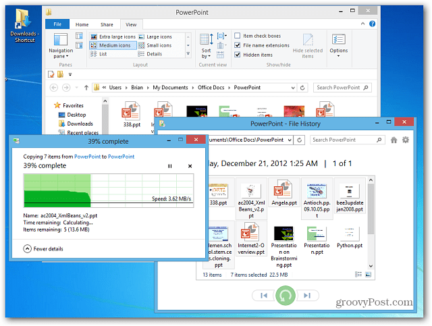
Task: Go to File History home
Action: click(x=394, y=140)
